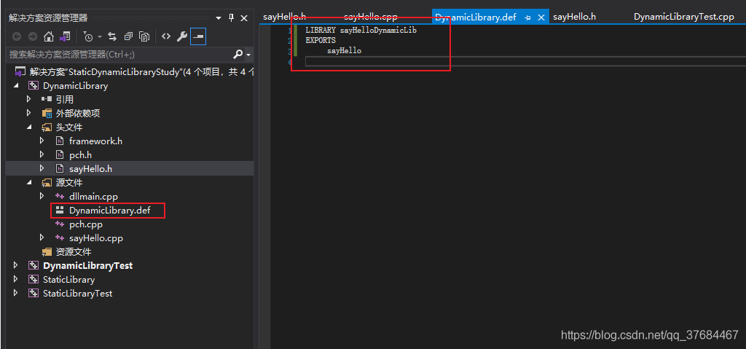Click the DynamicLibrary project icon
This screenshot has height=349, width=746.
click(34, 86)
